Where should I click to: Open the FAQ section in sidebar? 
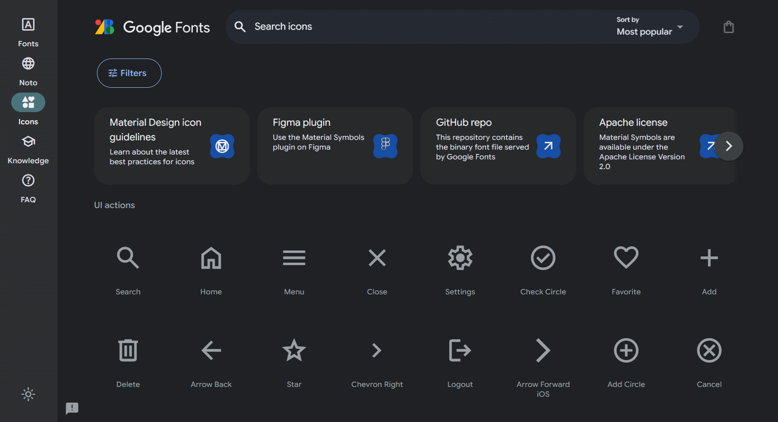click(28, 189)
